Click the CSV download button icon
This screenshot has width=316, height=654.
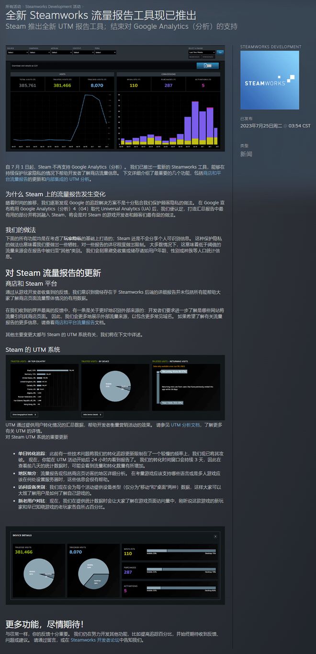(x=207, y=66)
